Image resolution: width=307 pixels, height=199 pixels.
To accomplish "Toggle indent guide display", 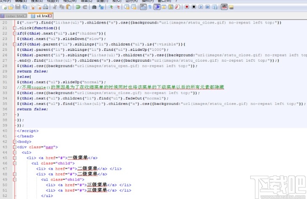I will (x=157, y=7).
